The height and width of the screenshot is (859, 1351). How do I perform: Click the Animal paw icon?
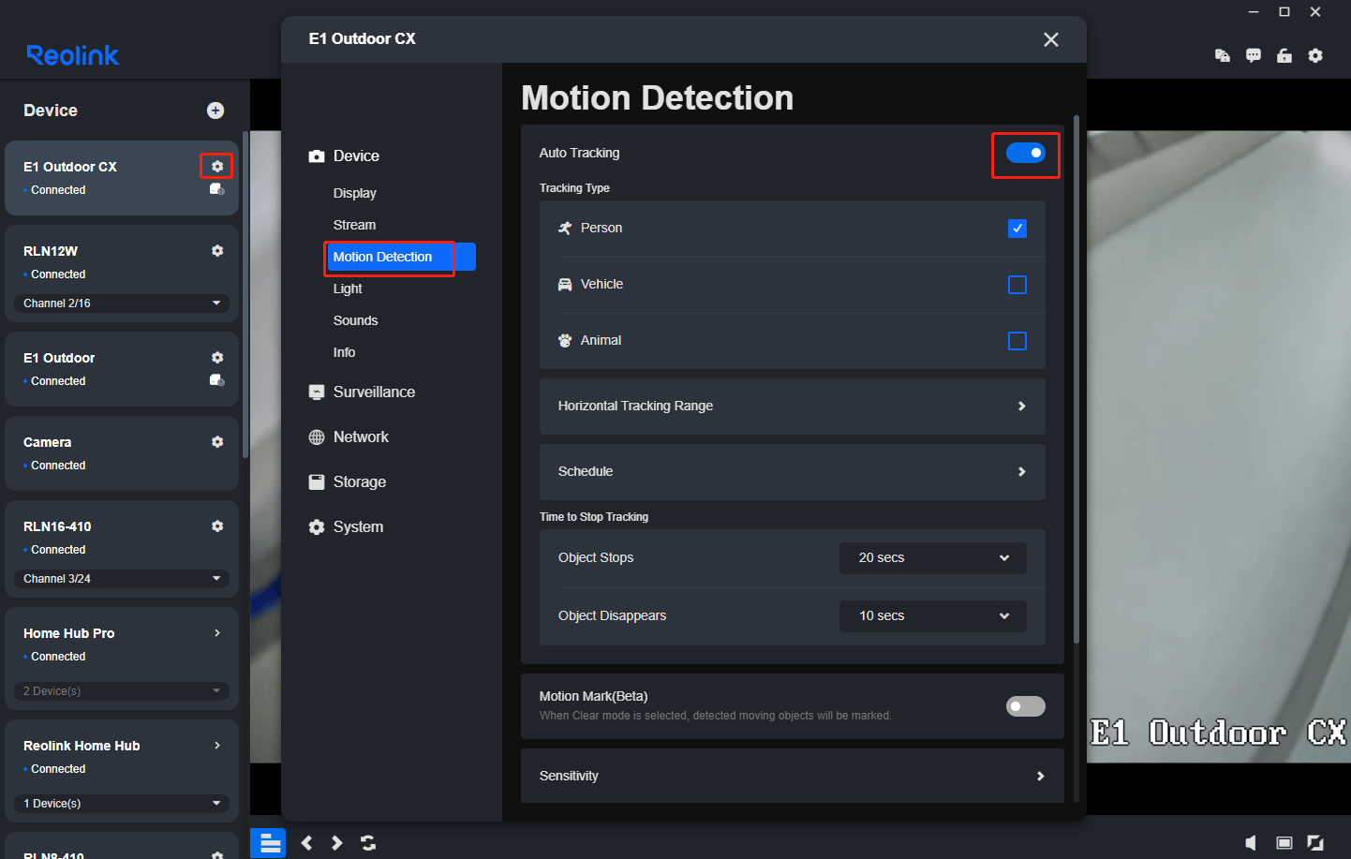[x=565, y=341]
